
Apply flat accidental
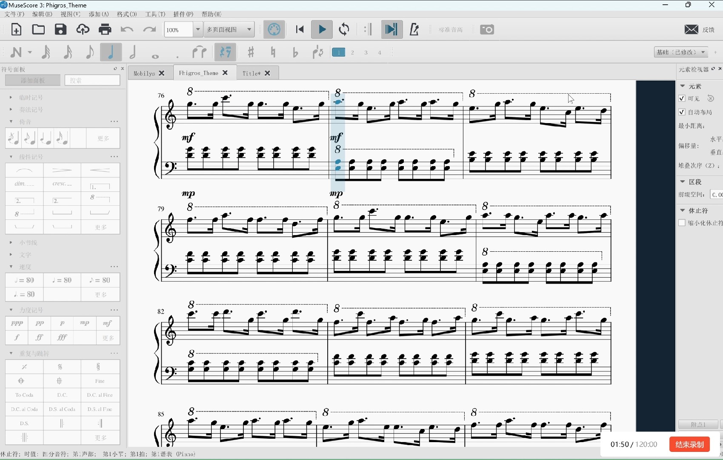click(295, 52)
